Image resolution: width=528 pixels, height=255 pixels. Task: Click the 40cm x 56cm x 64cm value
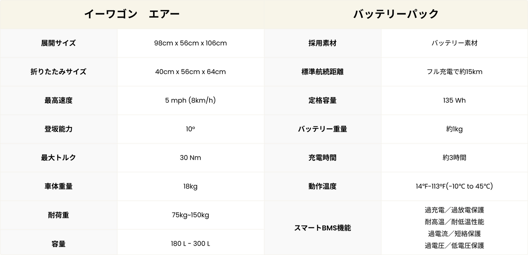coord(190,72)
